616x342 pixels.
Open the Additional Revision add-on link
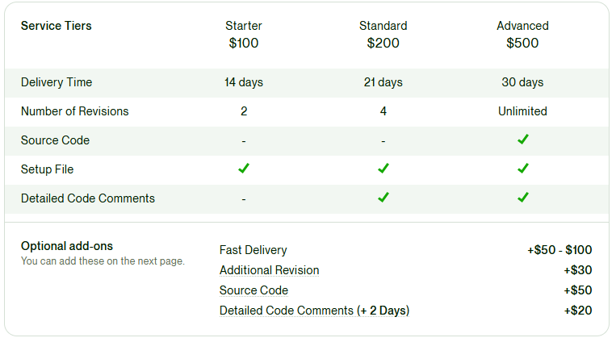[269, 270]
